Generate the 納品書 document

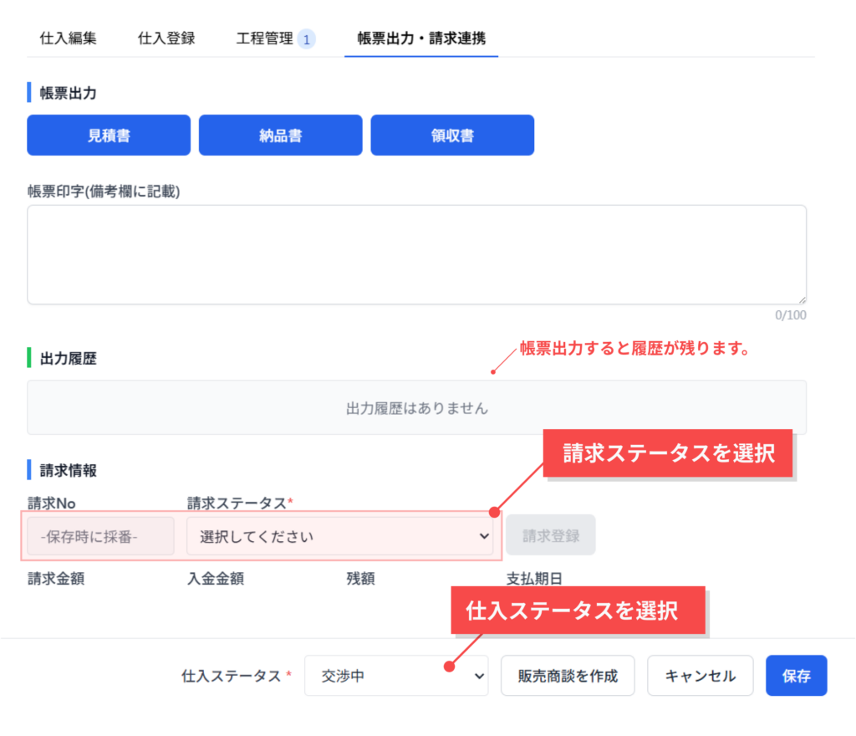pos(280,135)
